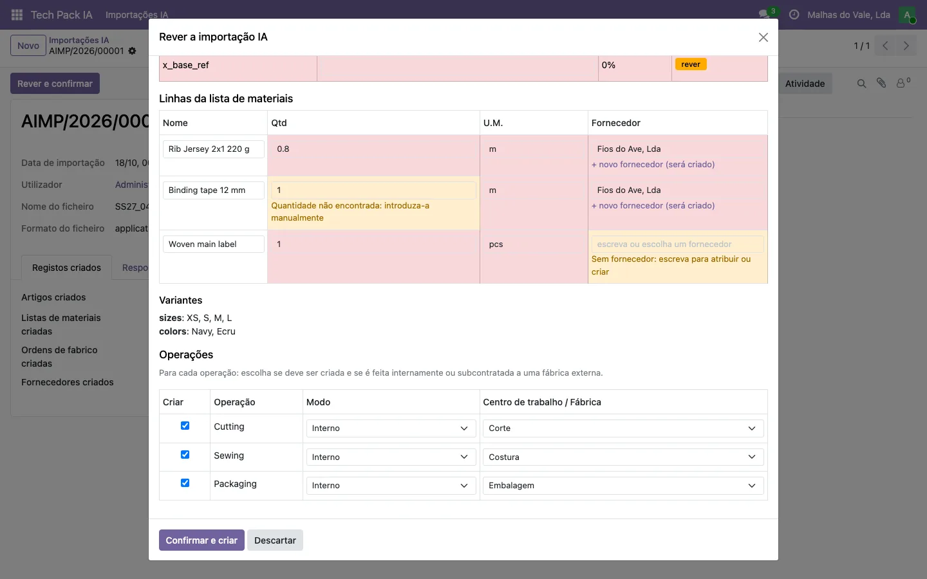Open the discuss messages icon
The width and height of the screenshot is (927, 579).
coord(764,15)
